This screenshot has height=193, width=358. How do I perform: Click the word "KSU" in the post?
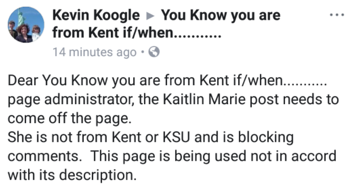[x=176, y=137]
